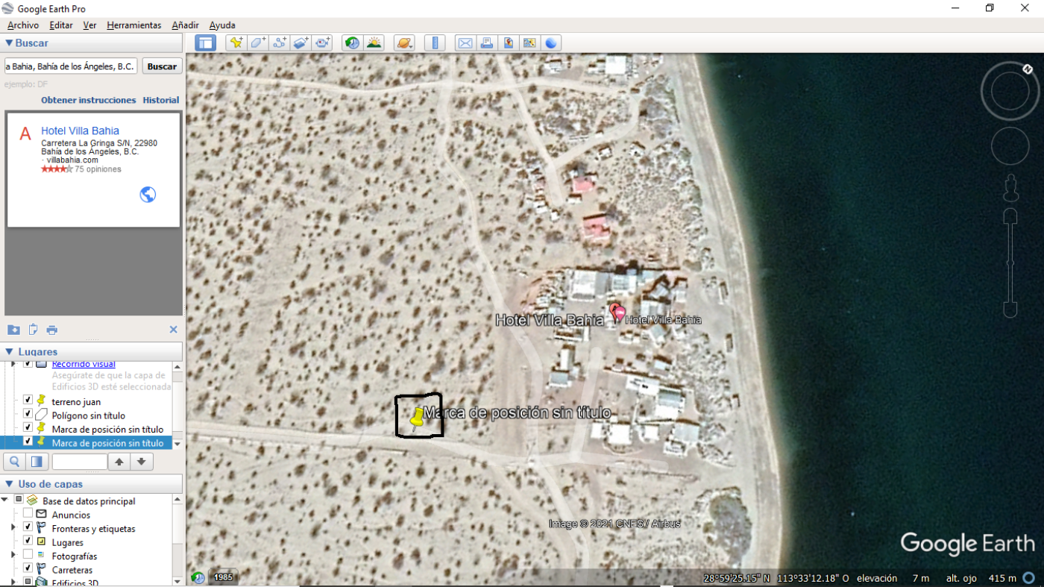Toggle sunlight across the landscape
Viewport: 1044px width, 587px height.
click(x=374, y=43)
